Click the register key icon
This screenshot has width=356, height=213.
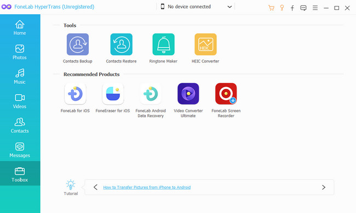(x=282, y=8)
